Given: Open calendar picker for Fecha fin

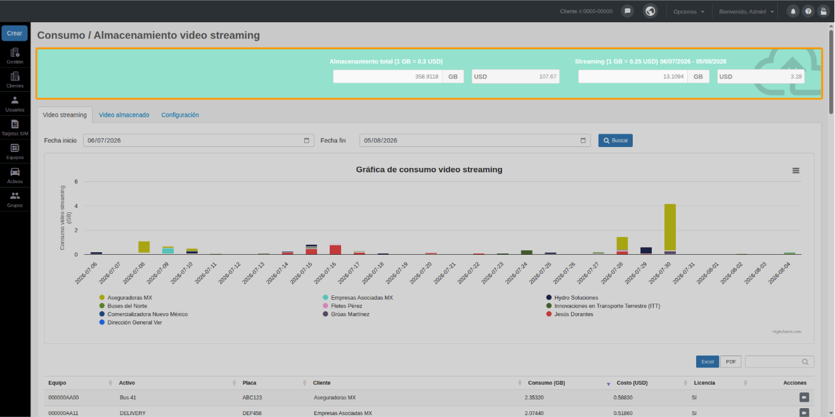Looking at the screenshot, I should (x=583, y=141).
